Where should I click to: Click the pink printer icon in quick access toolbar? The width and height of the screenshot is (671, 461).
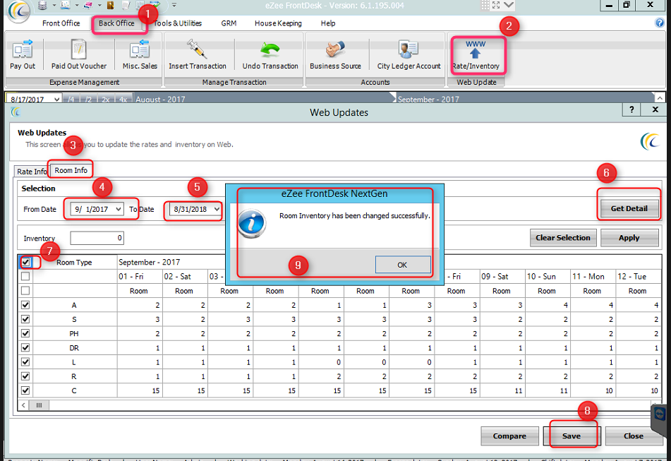[88, 5]
